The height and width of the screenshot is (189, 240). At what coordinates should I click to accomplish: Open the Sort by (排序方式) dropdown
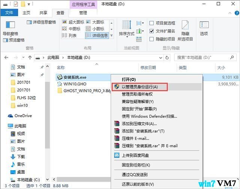click(127, 29)
